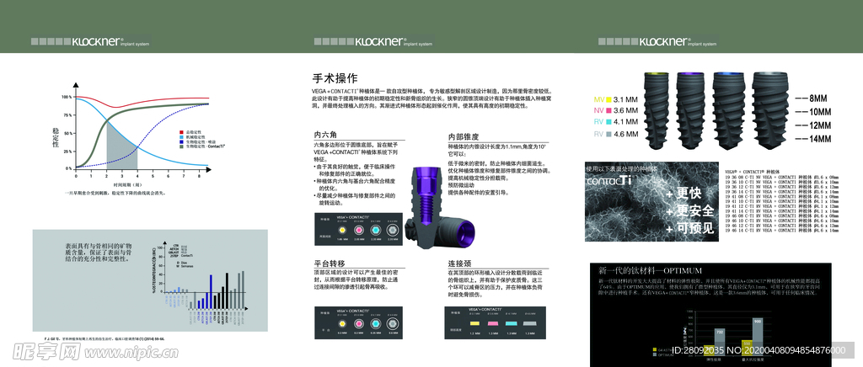Click the yellow bar swatch under 连接颈
This screenshot has height=367, width=863.
(x=475, y=323)
